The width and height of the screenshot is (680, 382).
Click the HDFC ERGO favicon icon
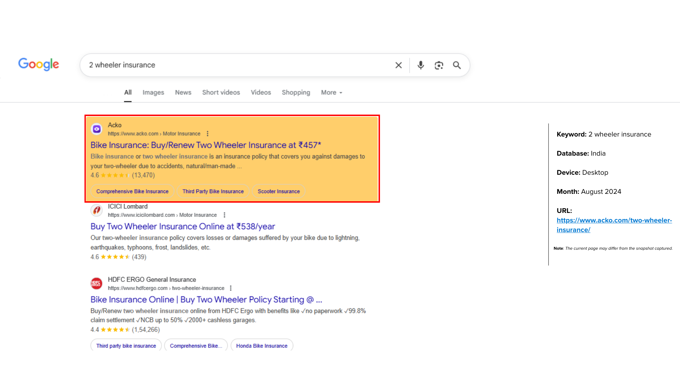click(97, 283)
